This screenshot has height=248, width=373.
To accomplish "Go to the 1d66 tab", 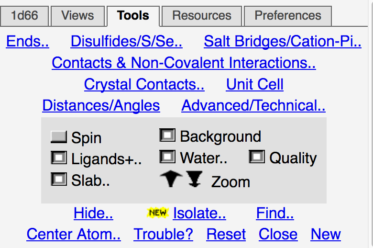I will tap(24, 16).
